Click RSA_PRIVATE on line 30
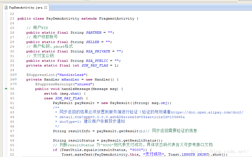This screenshot has width=252, height=157. click(98, 51)
